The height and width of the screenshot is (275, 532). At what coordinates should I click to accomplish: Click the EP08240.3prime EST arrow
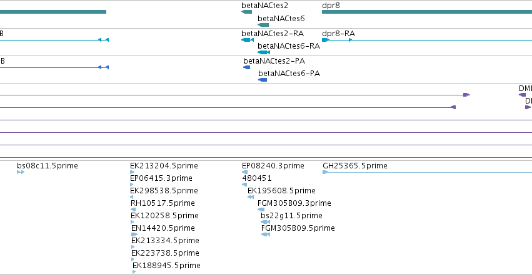coord(244,172)
